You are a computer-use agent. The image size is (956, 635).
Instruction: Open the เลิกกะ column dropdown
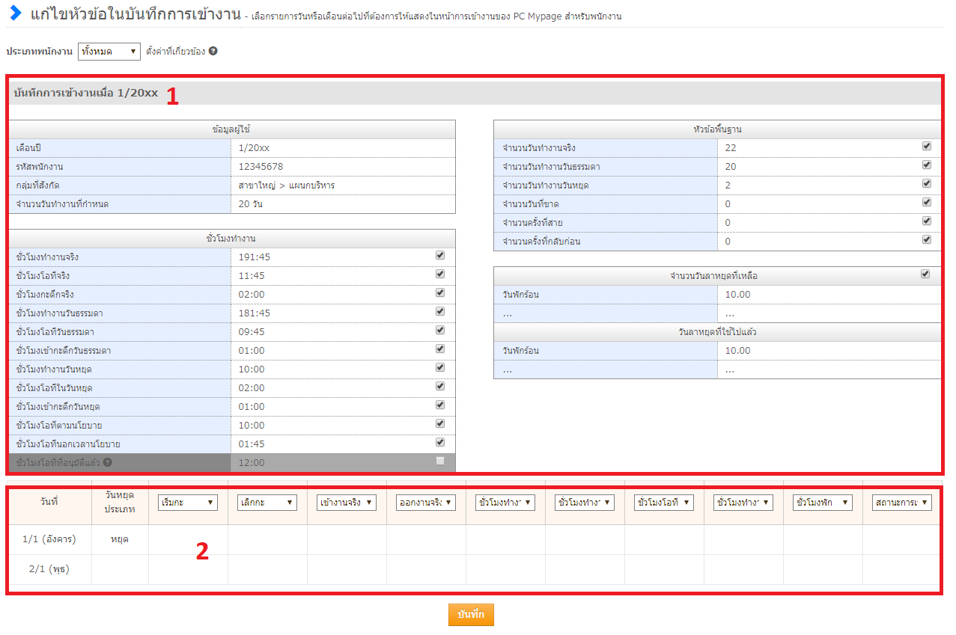pos(267,503)
